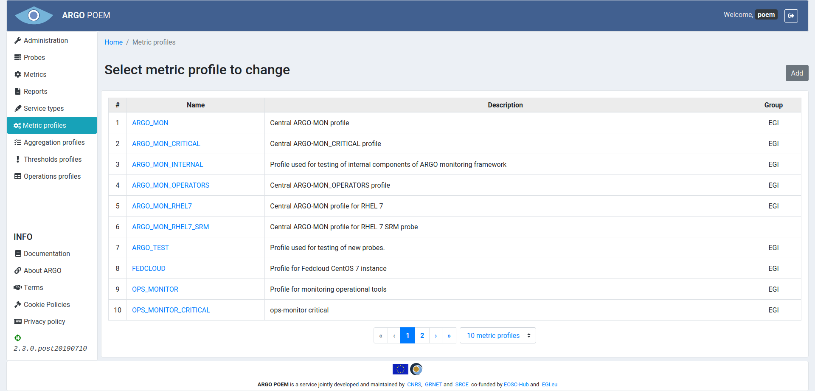Open the ARGO_MON_CRITICAL profile link
815x391 pixels.
(166, 143)
